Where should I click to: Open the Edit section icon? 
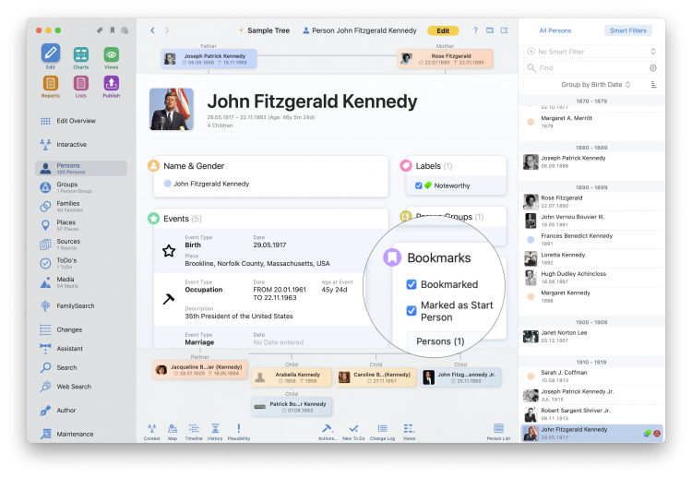[51, 54]
